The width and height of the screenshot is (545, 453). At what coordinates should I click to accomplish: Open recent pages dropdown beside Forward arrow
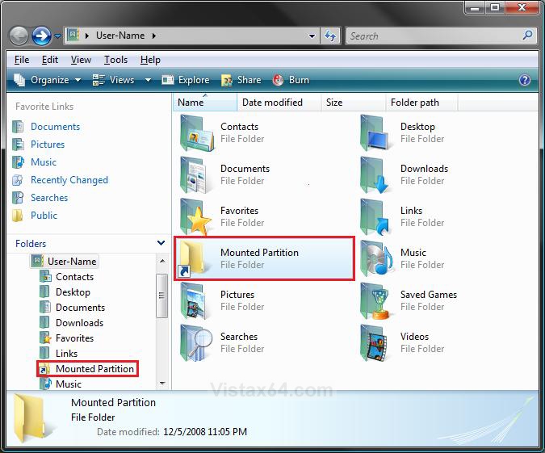(57, 36)
